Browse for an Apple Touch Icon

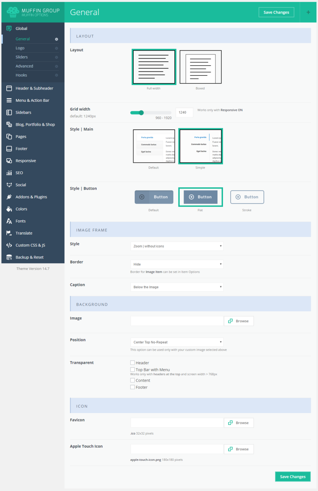[x=239, y=449]
